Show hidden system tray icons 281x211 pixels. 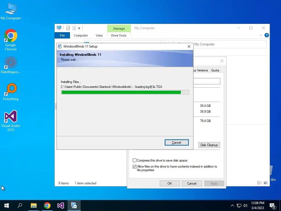point(232,206)
